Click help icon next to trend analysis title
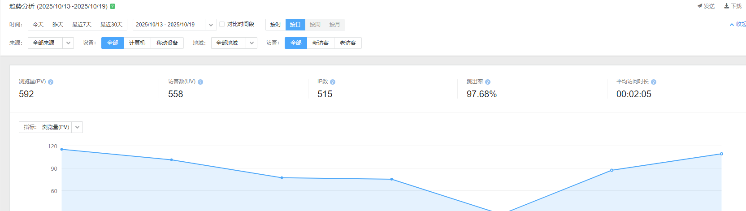 click(x=113, y=6)
